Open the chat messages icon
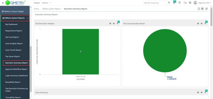This screenshot has height=99, width=213. pos(185,3)
